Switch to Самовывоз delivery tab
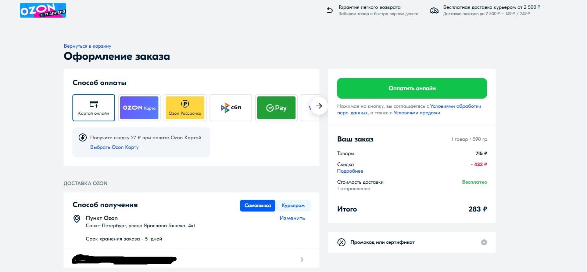Screen dimensions: 587x272 click(258, 206)
